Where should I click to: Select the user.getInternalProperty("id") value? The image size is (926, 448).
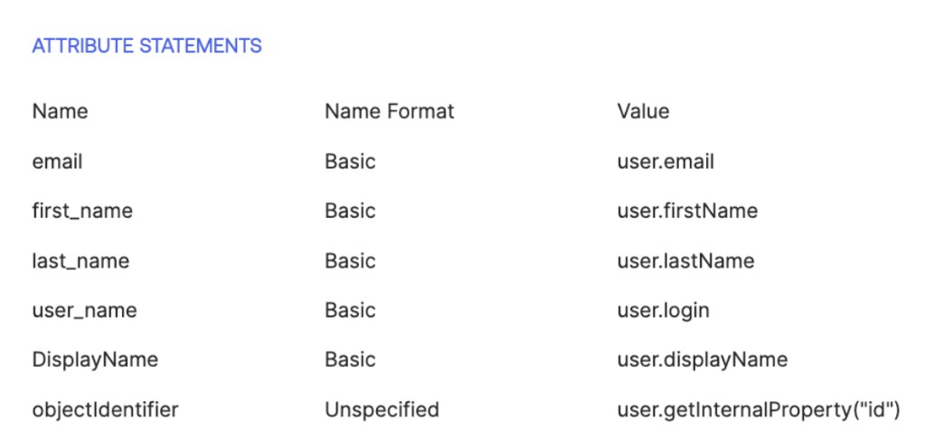pos(759,410)
